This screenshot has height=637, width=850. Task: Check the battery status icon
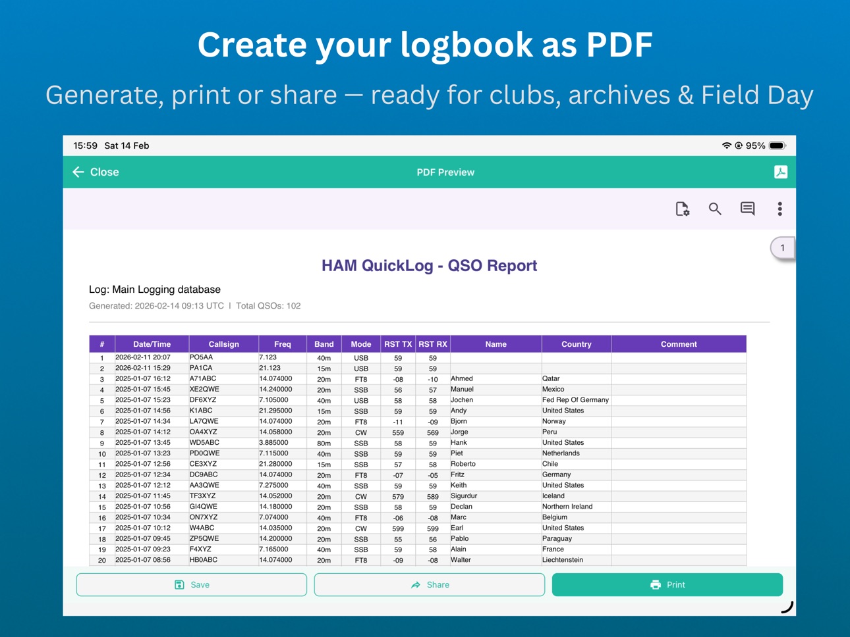click(778, 145)
